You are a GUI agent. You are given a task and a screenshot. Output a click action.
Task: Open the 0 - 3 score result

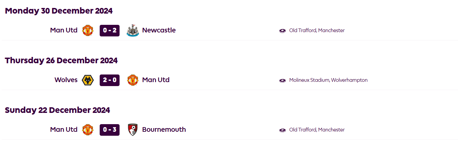point(110,130)
